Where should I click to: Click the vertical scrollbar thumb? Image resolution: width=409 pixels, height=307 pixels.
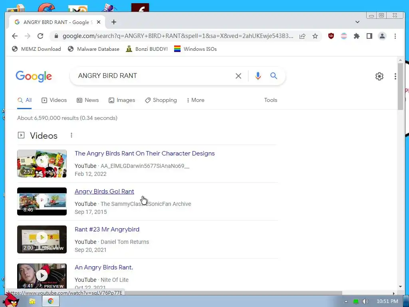400,86
